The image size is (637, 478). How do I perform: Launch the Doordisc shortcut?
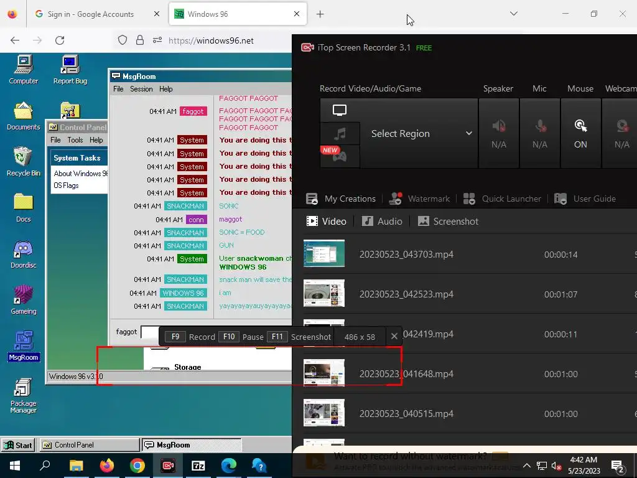(x=24, y=254)
